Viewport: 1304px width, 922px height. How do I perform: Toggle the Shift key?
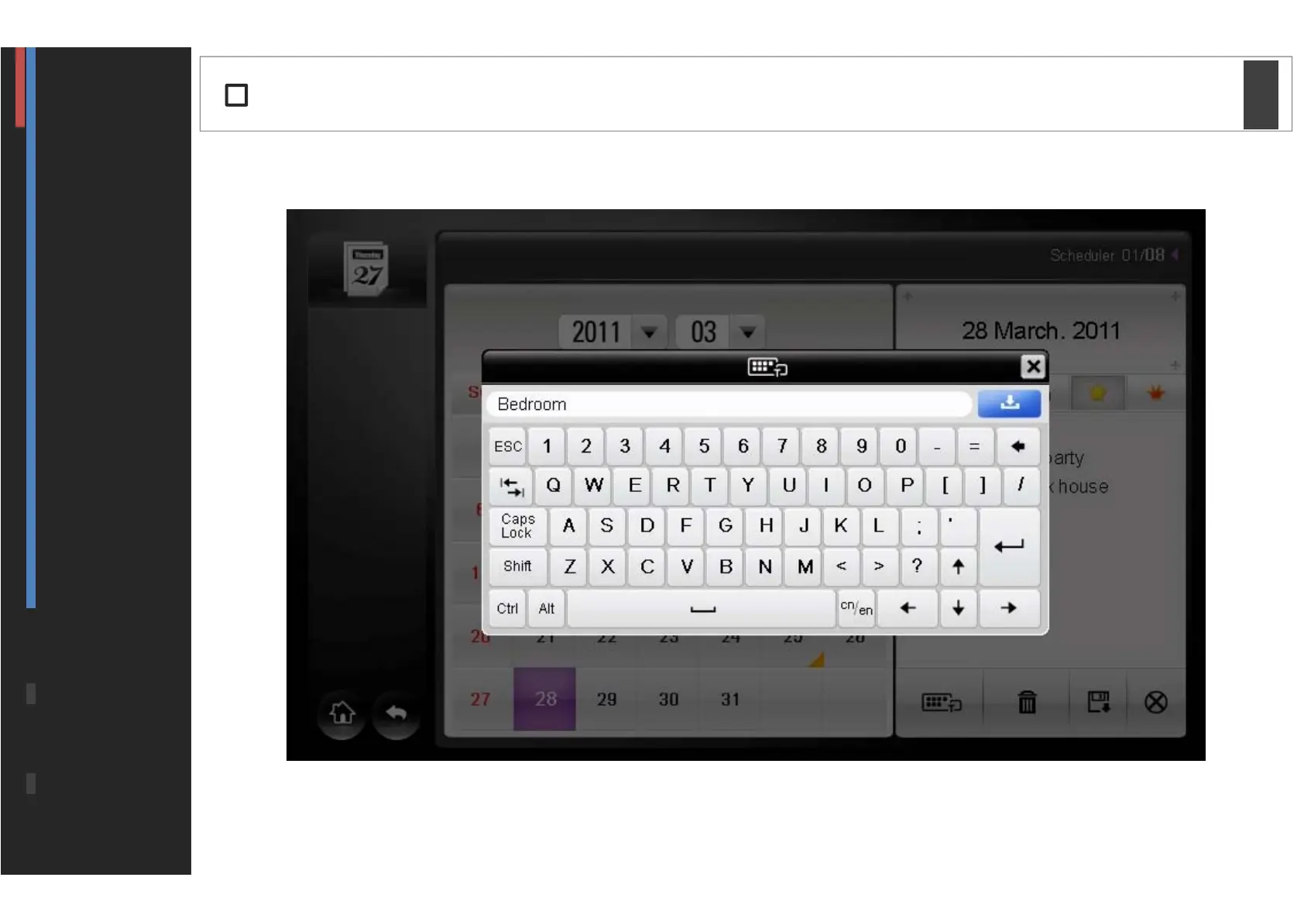[x=517, y=566]
